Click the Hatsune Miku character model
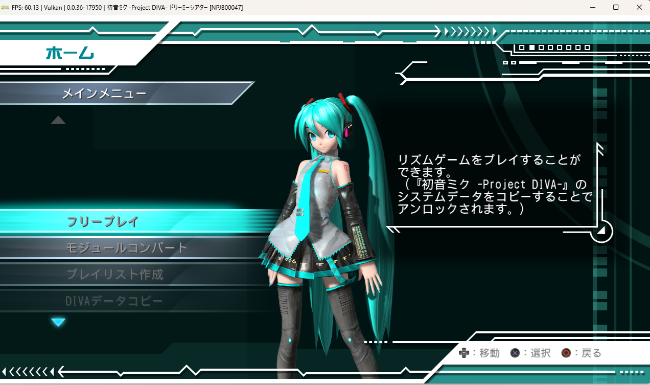This screenshot has height=385, width=650. 327,235
